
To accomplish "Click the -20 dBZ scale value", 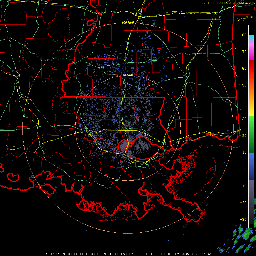I will [243, 203].
